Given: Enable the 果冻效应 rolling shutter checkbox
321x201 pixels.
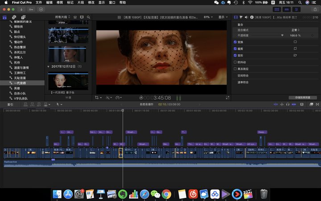Looking at the screenshot, I should point(235,69).
